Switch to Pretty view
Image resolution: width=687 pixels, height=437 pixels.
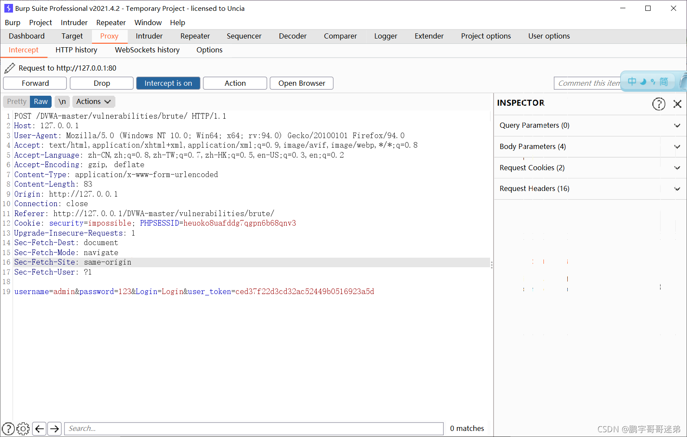click(x=16, y=101)
